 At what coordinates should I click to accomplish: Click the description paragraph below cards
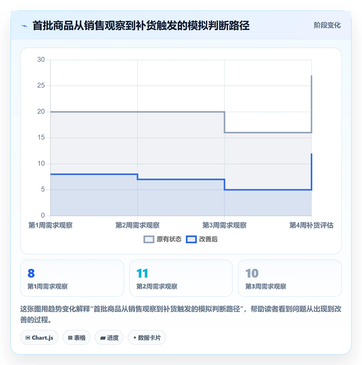pos(181,314)
